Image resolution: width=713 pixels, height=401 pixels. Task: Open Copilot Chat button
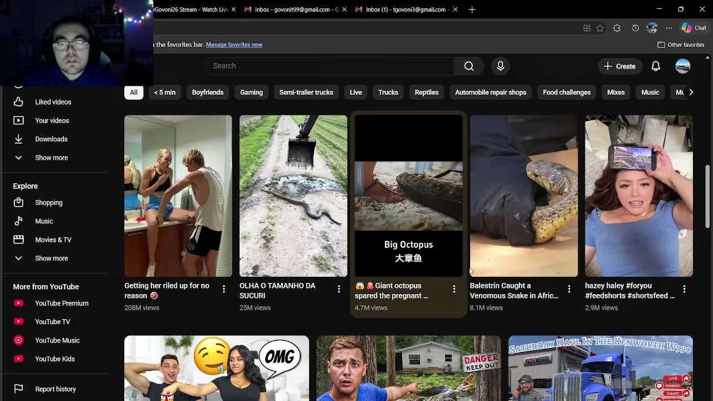694,28
